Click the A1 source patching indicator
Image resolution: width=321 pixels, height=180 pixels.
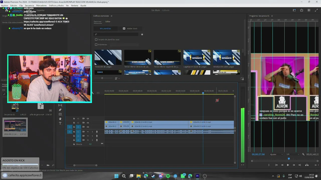coord(70,132)
